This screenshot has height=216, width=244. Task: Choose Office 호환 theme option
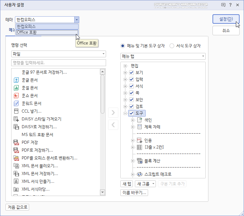(47, 32)
